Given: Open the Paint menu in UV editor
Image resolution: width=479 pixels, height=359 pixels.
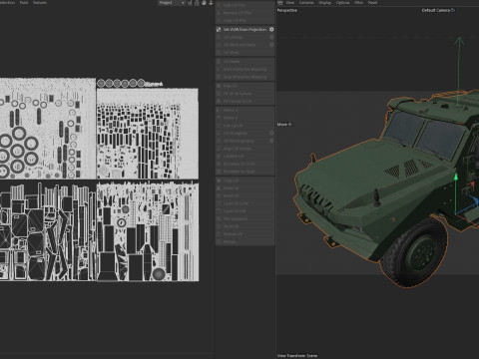Looking at the screenshot, I should (x=24, y=3).
